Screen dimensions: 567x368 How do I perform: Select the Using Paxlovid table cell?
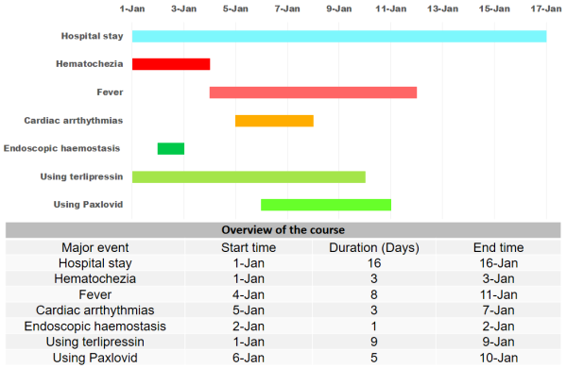tap(95, 358)
